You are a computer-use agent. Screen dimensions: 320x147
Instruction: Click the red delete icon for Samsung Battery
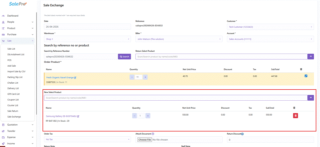(296, 116)
